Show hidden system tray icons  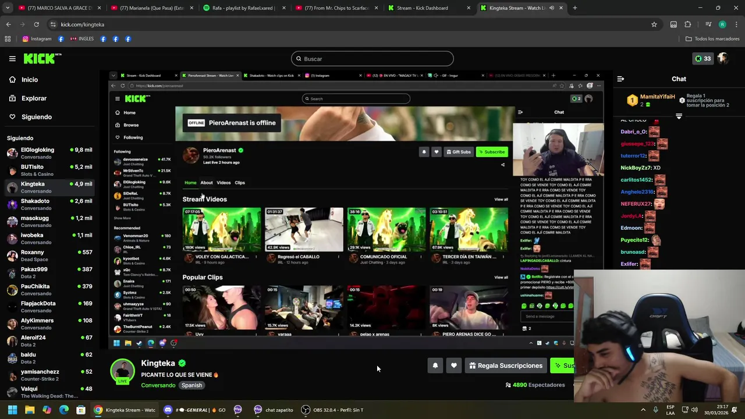(643, 410)
